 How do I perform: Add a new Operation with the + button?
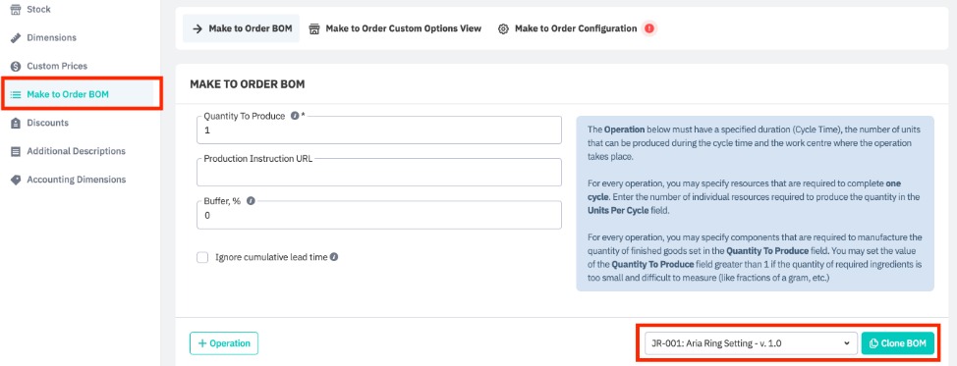coord(224,343)
